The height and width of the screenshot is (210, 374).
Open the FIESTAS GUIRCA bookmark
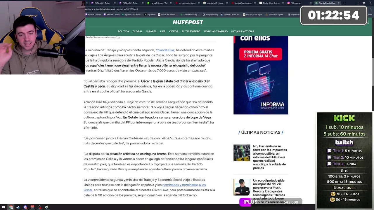pyautogui.click(x=253, y=14)
